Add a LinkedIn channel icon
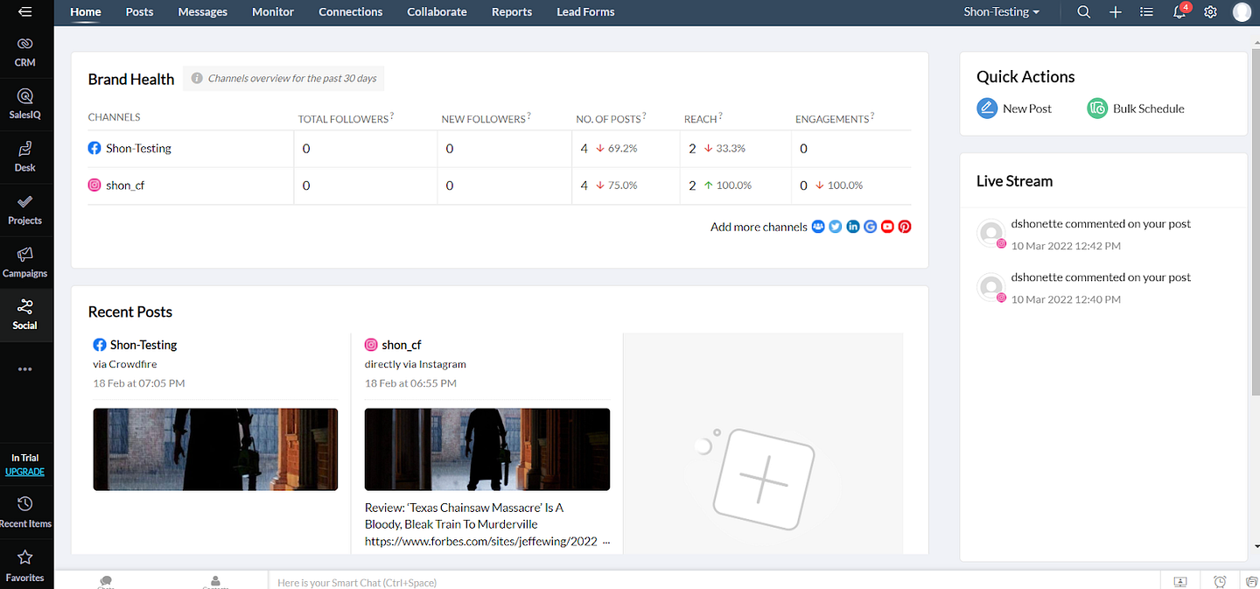The image size is (1260, 589). click(x=853, y=227)
